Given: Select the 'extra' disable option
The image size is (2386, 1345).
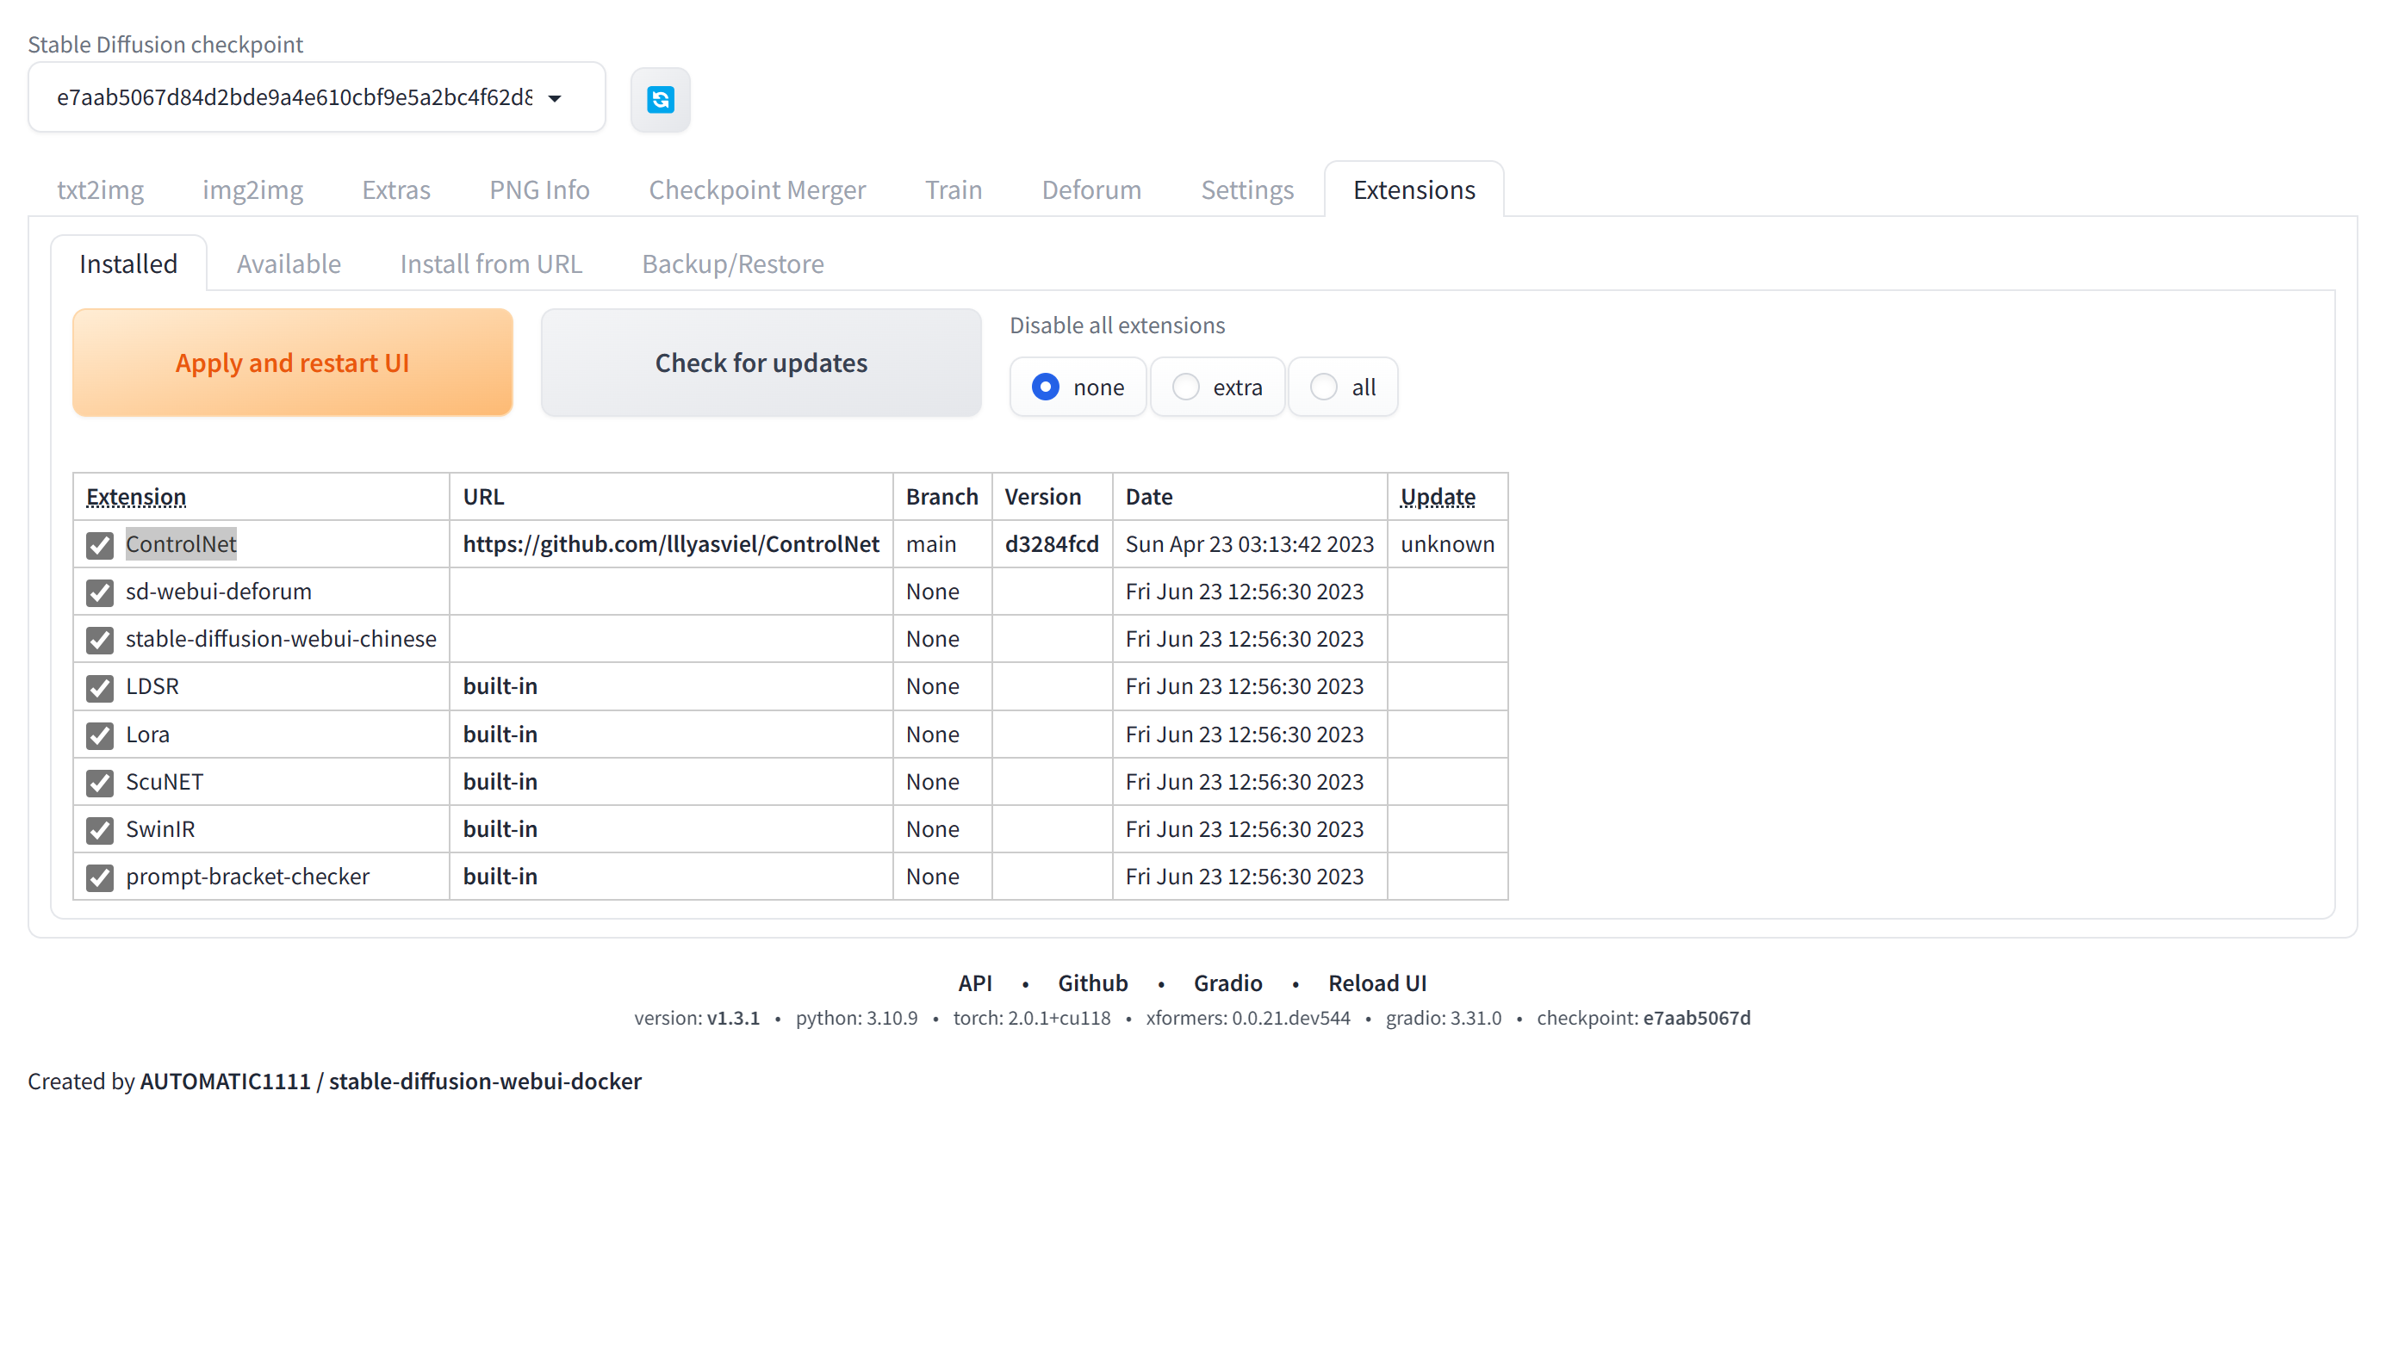Looking at the screenshot, I should [x=1185, y=387].
